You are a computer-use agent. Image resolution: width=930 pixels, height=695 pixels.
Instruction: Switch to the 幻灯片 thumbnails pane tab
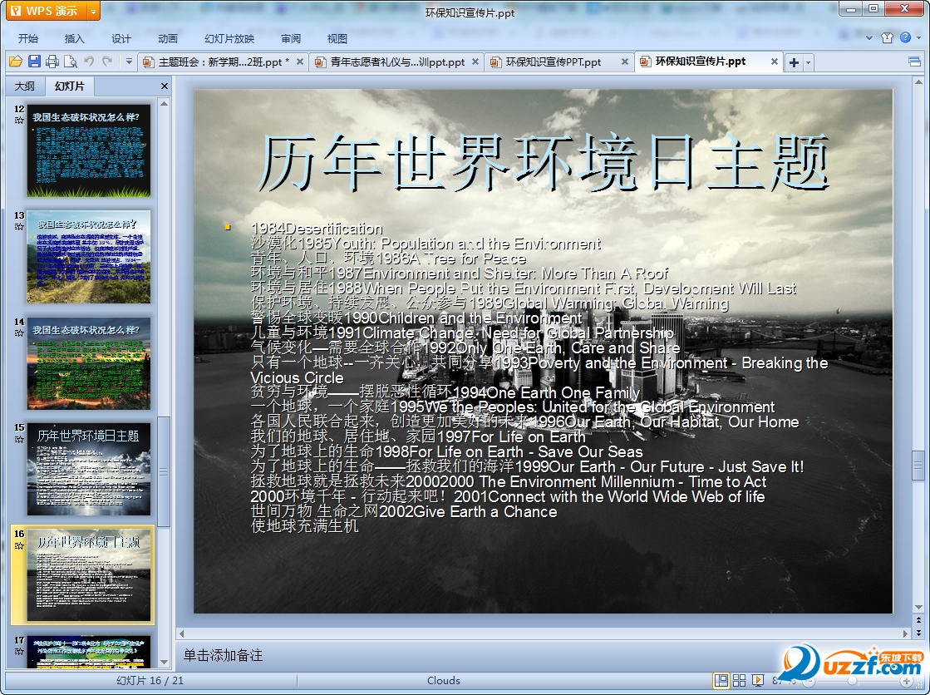click(x=69, y=86)
